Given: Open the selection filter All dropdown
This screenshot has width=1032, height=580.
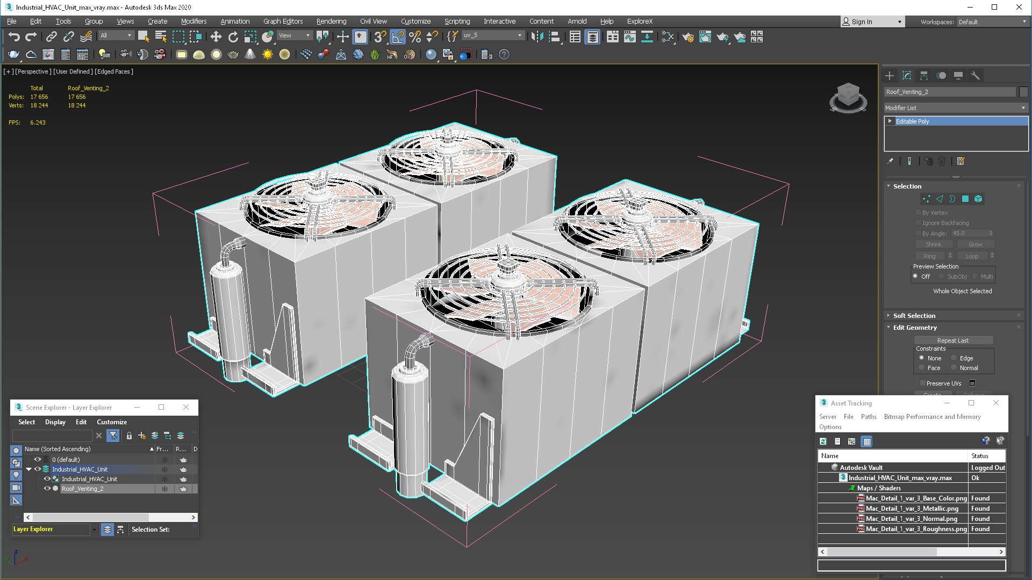Looking at the screenshot, I should point(116,35).
